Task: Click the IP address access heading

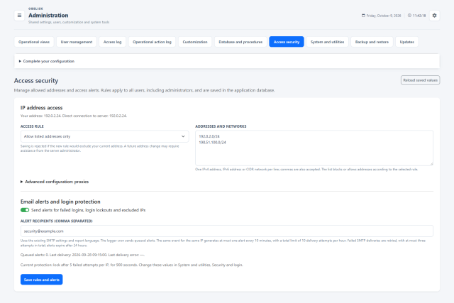Action: (41, 108)
